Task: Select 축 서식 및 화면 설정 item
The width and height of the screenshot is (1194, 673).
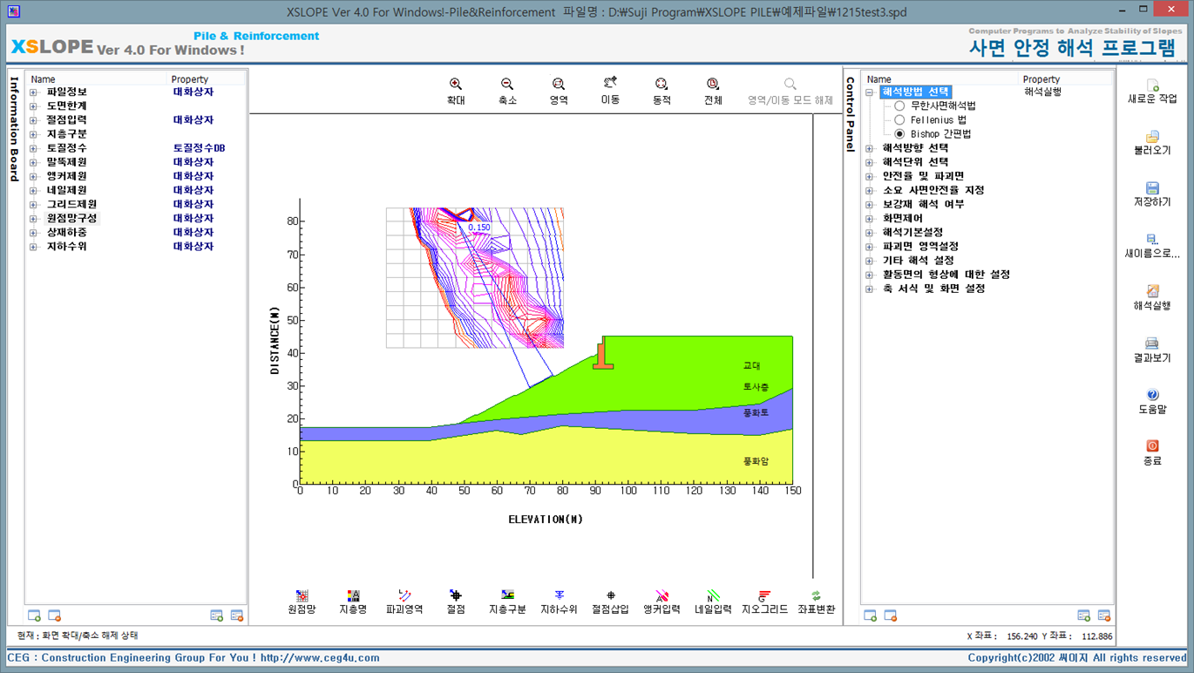Action: pyautogui.click(x=933, y=289)
